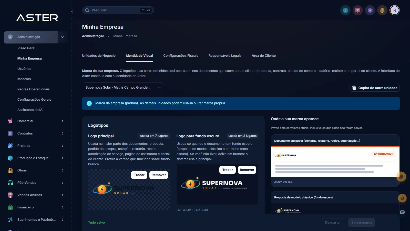This screenshot has width=410, height=231.
Task: Open the user avatar R menu
Action: tap(395, 10)
